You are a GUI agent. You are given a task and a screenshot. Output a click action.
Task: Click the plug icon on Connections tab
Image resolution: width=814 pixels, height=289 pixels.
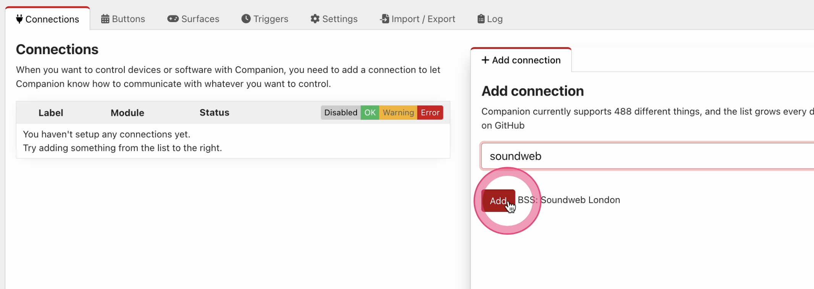(19, 19)
